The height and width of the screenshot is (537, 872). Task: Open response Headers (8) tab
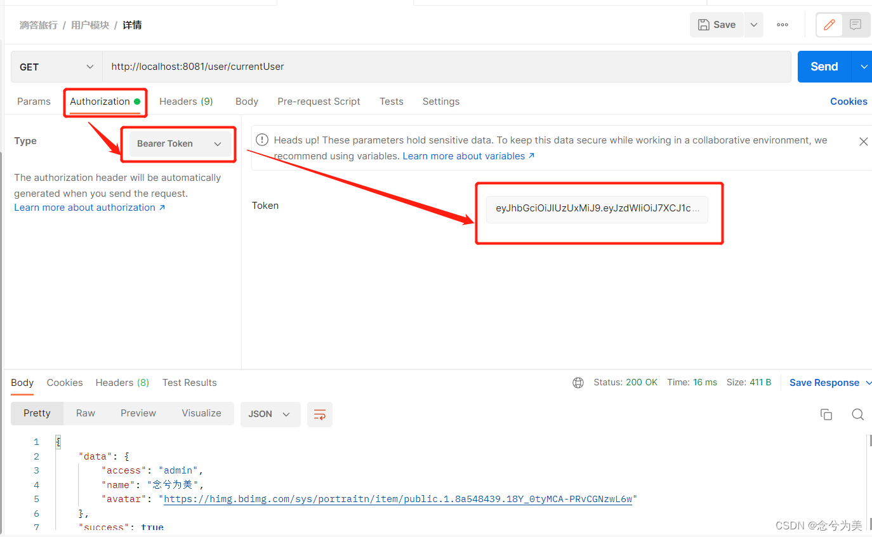tap(122, 383)
